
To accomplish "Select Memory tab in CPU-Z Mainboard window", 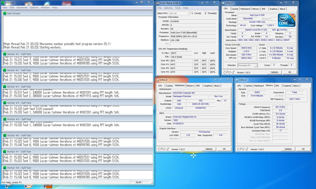I will pos(190,86).
